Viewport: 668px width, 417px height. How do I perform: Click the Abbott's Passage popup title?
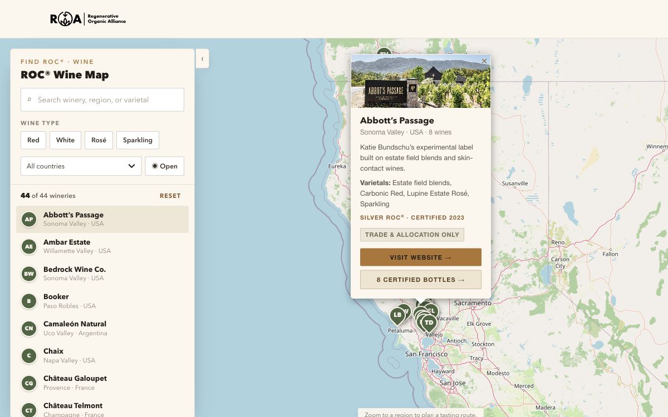pos(397,121)
